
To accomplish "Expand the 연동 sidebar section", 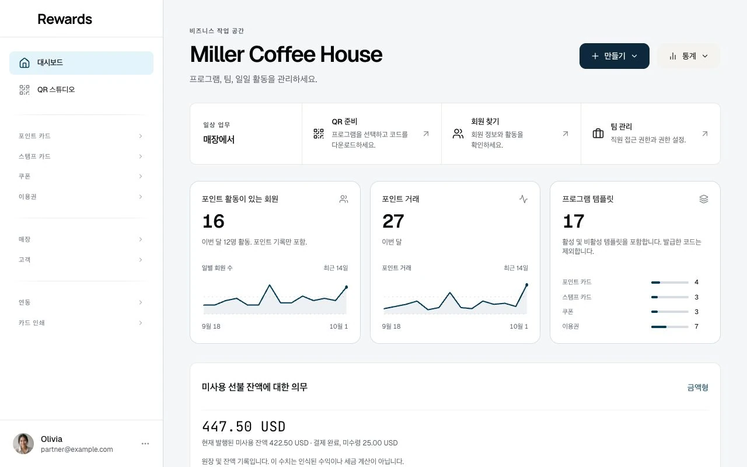I will pyautogui.click(x=81, y=302).
